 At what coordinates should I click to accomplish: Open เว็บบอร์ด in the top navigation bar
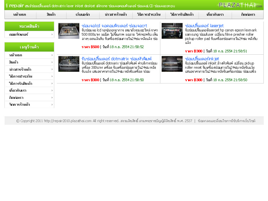point(83,14)
